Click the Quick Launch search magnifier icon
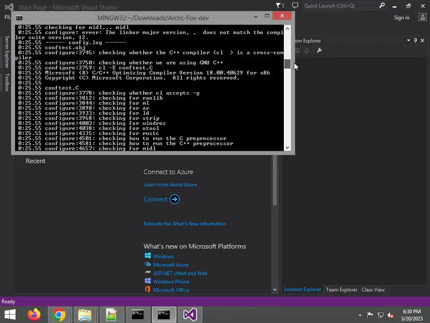 (x=382, y=5)
